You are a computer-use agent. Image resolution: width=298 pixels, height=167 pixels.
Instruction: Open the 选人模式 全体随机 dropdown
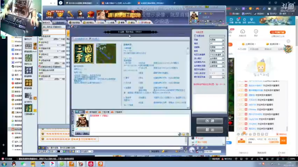pyautogui.click(x=217, y=59)
